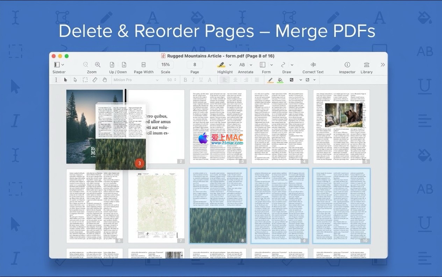
Task: Go to previous page with Up icon
Action: [x=112, y=65]
